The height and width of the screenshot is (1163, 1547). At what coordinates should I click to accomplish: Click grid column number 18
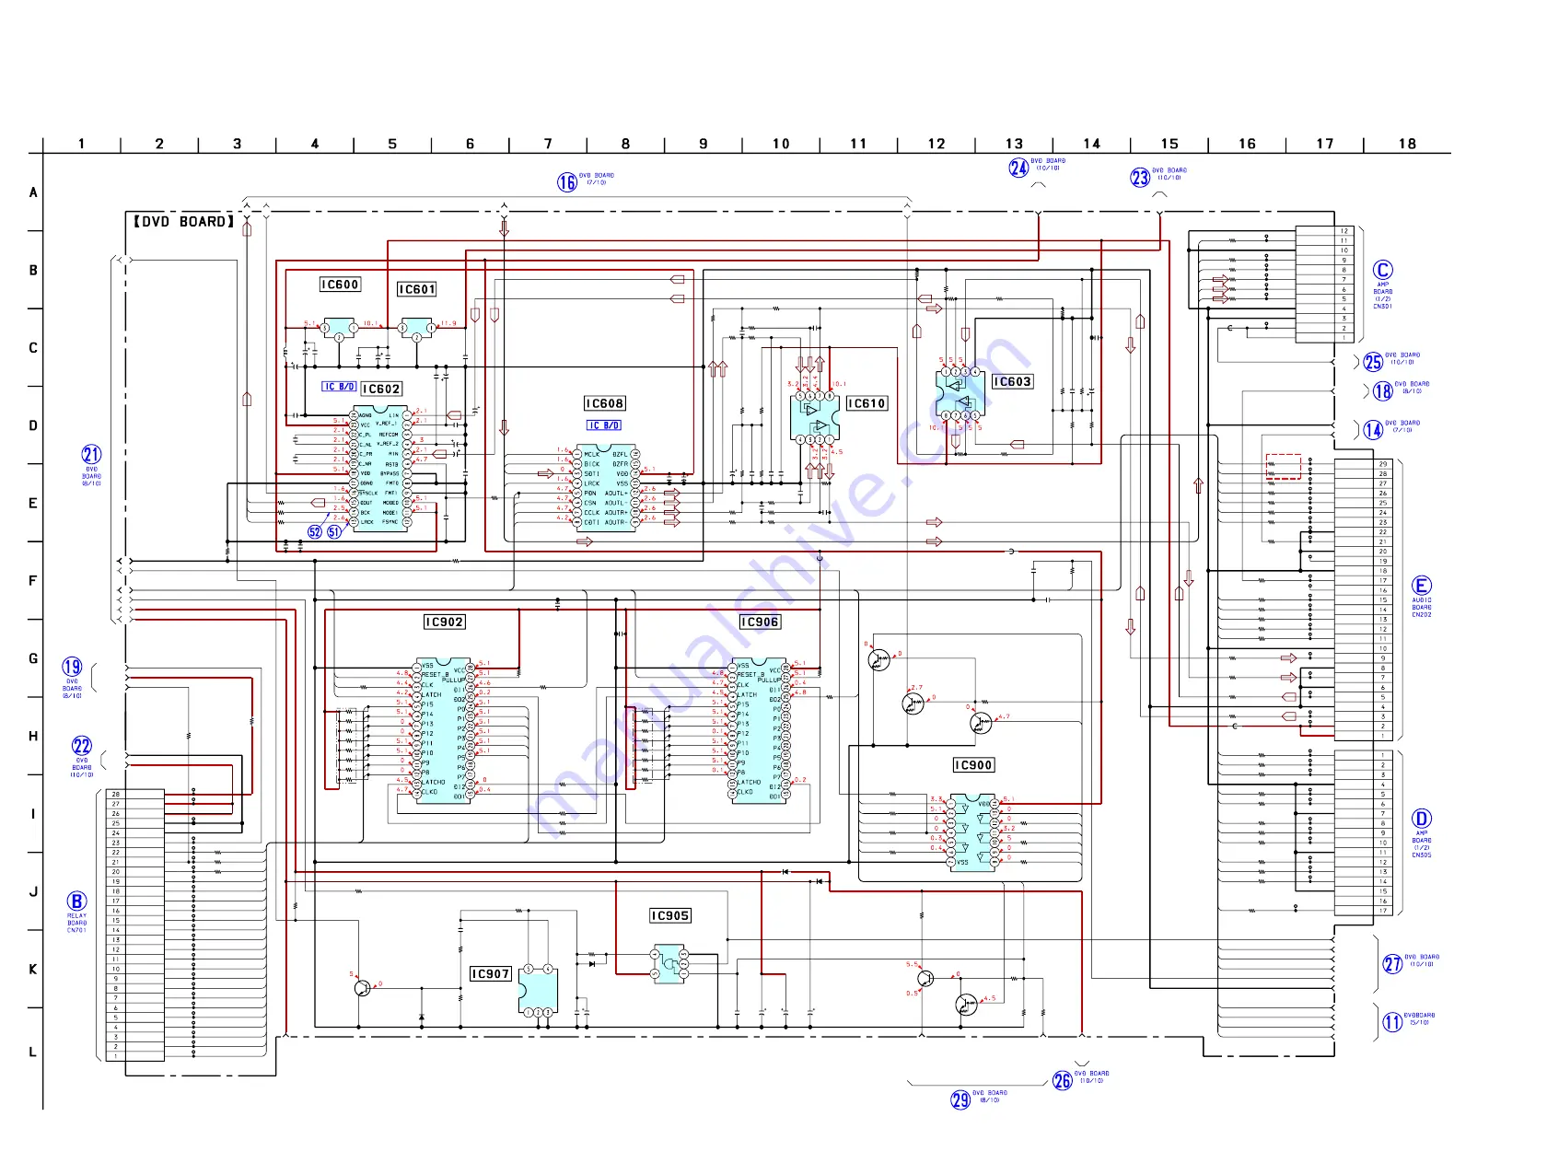(x=1408, y=144)
